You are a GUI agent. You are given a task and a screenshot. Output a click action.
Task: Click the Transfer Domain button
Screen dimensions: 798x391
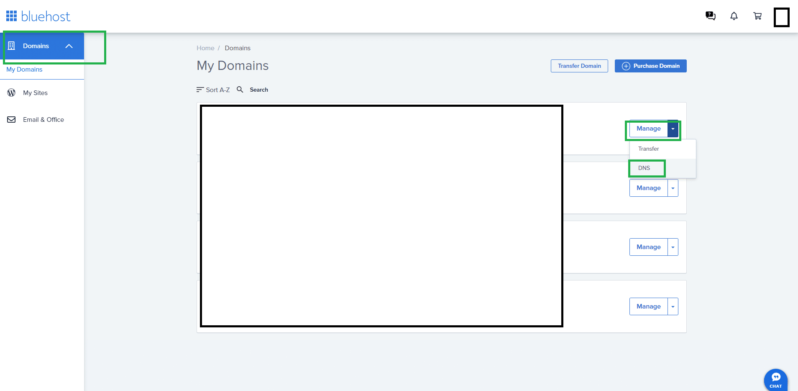point(579,66)
